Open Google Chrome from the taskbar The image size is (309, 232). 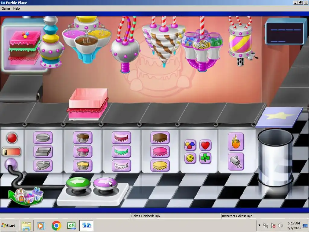coord(56,225)
